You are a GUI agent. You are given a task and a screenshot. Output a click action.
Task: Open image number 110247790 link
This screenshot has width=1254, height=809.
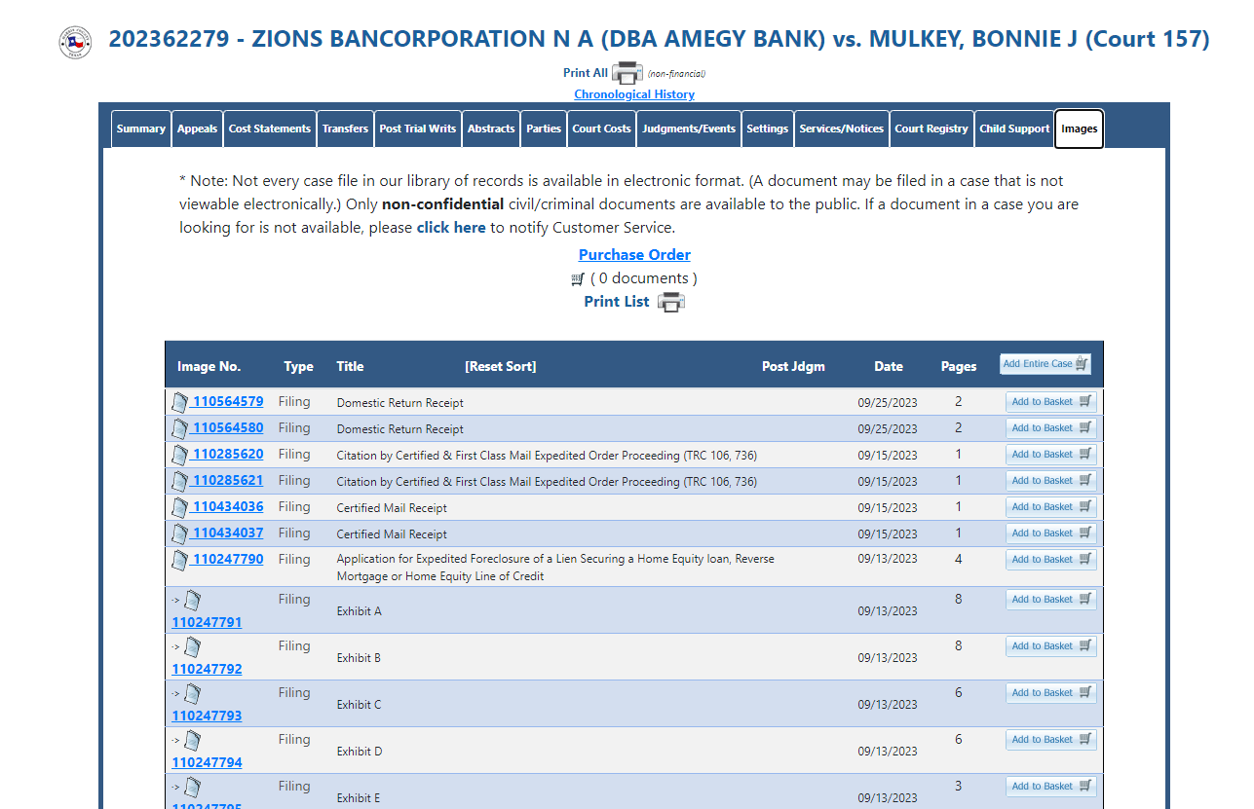click(x=228, y=559)
